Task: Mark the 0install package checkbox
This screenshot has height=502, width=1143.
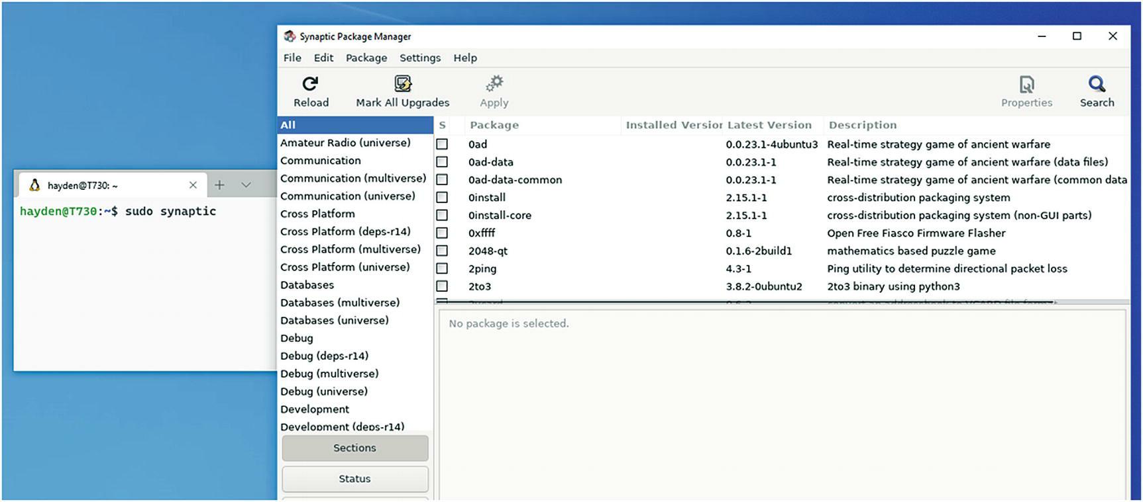Action: click(442, 198)
